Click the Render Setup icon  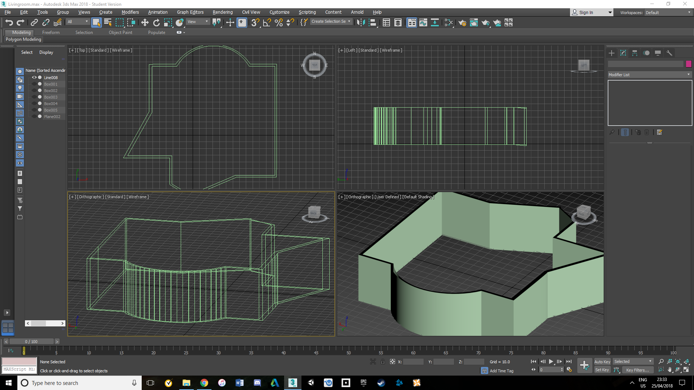tap(462, 23)
